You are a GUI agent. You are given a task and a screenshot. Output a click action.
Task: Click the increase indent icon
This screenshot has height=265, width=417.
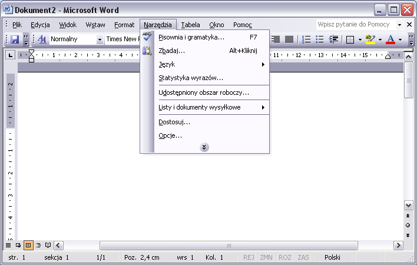(x=333, y=39)
